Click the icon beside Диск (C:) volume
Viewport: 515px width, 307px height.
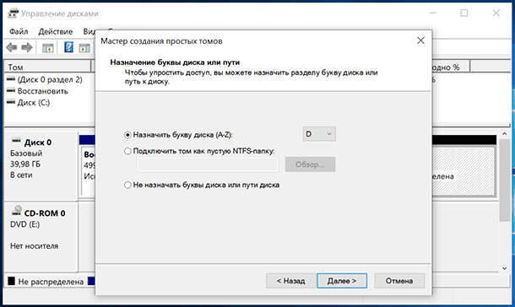tap(11, 102)
